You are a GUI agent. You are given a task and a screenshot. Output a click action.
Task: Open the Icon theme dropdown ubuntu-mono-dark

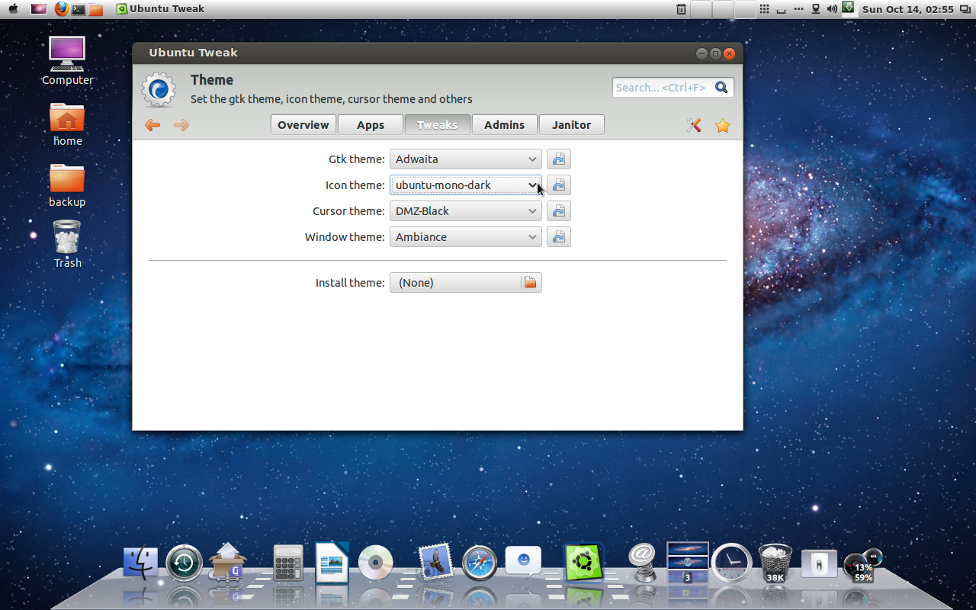466,185
